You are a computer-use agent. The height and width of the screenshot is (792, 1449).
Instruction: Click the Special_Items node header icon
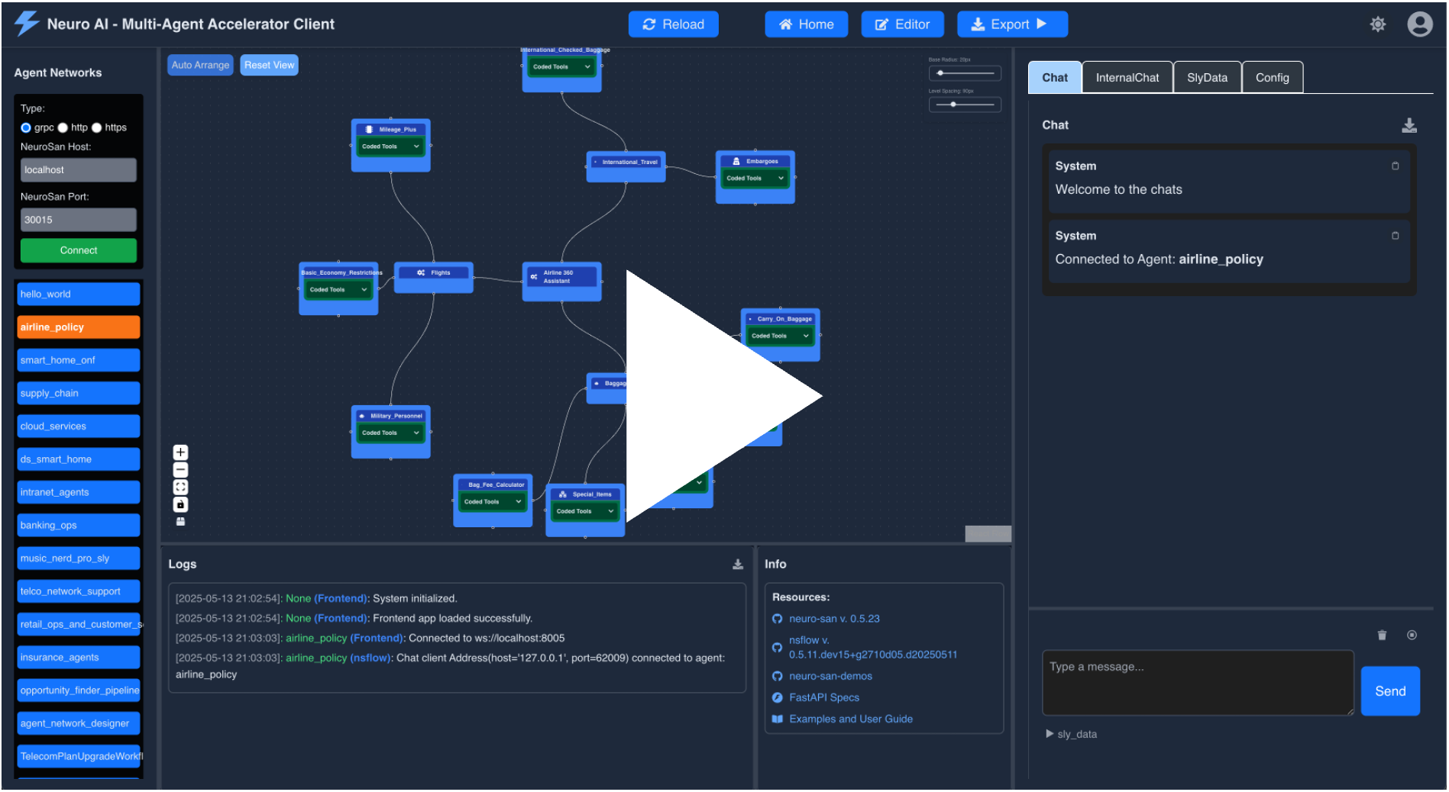[x=563, y=494]
